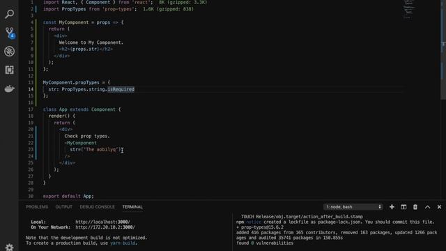
Task: Switch to the PROBLEMS tab
Action: (x=37, y=207)
